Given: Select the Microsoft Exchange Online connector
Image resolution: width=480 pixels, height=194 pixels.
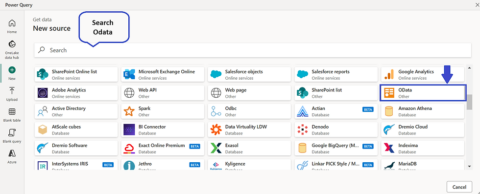Looking at the screenshot, I should 163,75.
